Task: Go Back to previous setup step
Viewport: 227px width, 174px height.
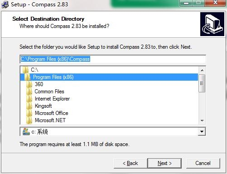Action: tap(130, 163)
